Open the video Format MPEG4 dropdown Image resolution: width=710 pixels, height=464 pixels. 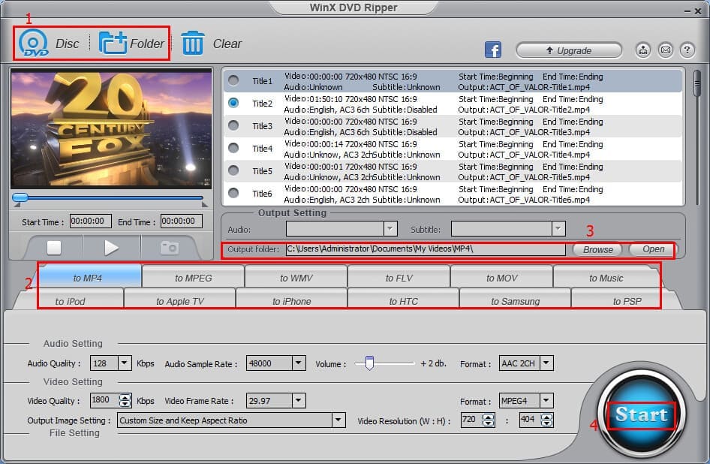(x=546, y=401)
